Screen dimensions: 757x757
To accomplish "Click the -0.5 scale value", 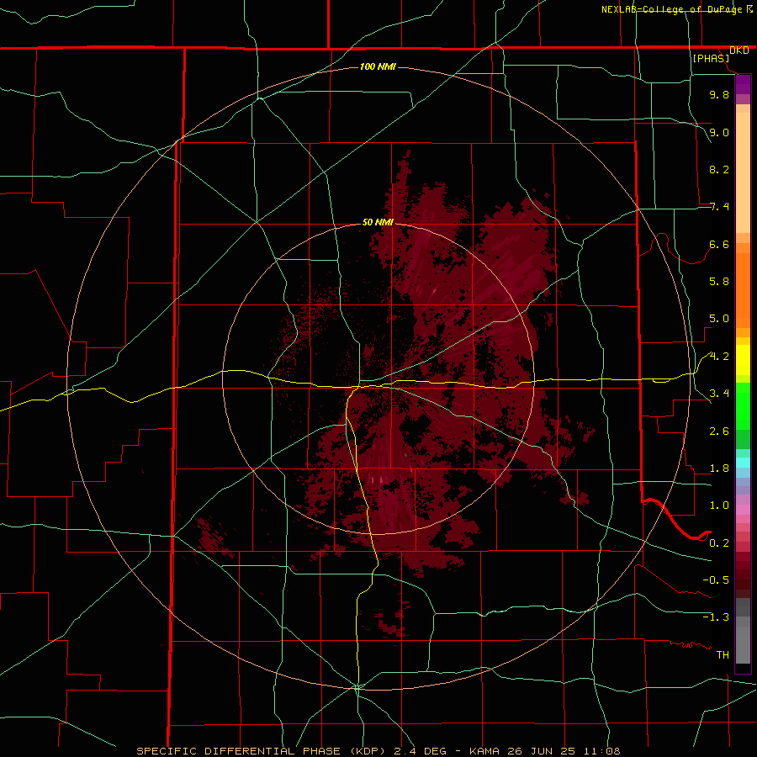I will coord(716,580).
